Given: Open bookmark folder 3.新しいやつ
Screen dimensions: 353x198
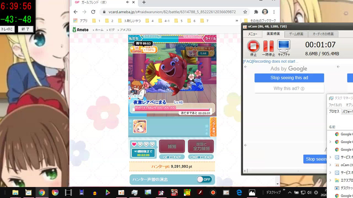Looking at the screenshot, I should point(130,21).
